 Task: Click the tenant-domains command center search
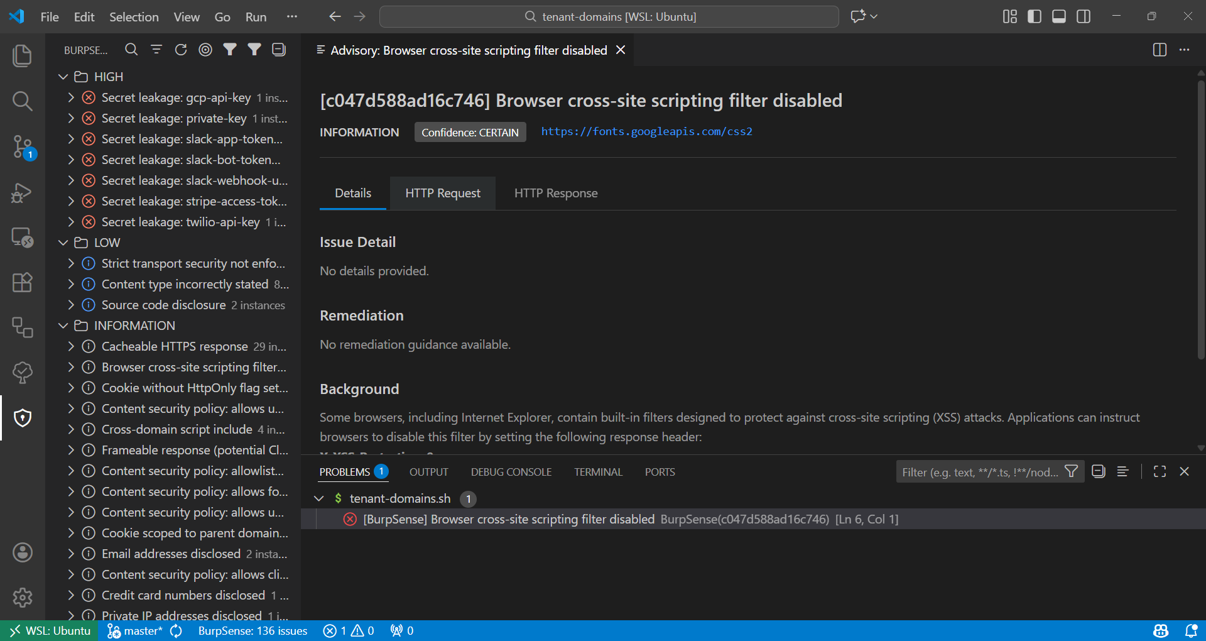click(609, 16)
